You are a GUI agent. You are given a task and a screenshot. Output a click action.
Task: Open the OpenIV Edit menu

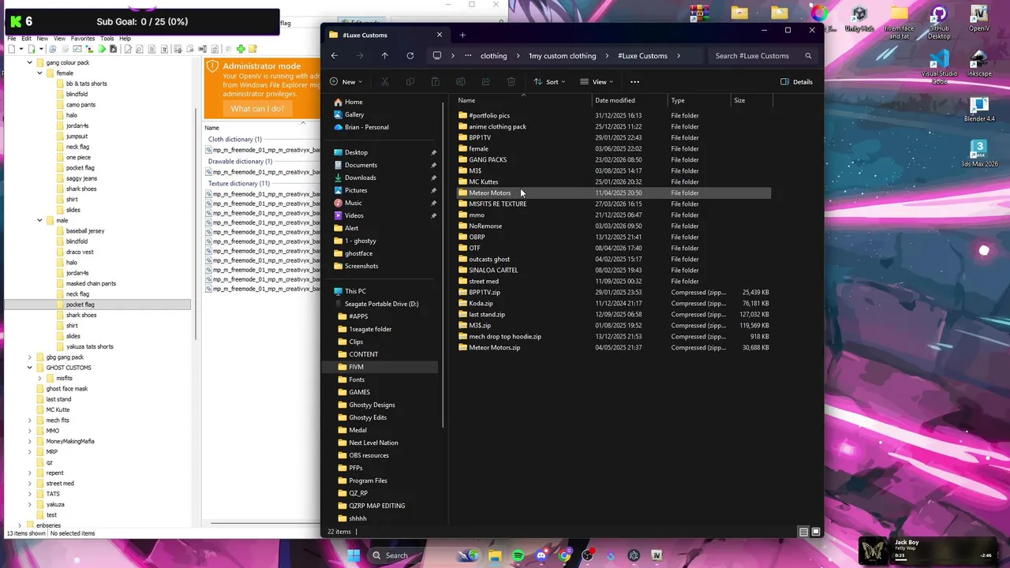(26, 38)
